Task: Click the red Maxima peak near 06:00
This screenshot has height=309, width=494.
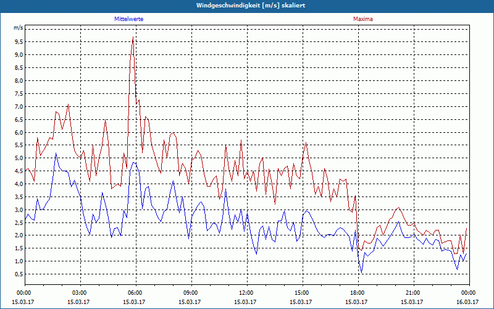Action: pos(133,37)
